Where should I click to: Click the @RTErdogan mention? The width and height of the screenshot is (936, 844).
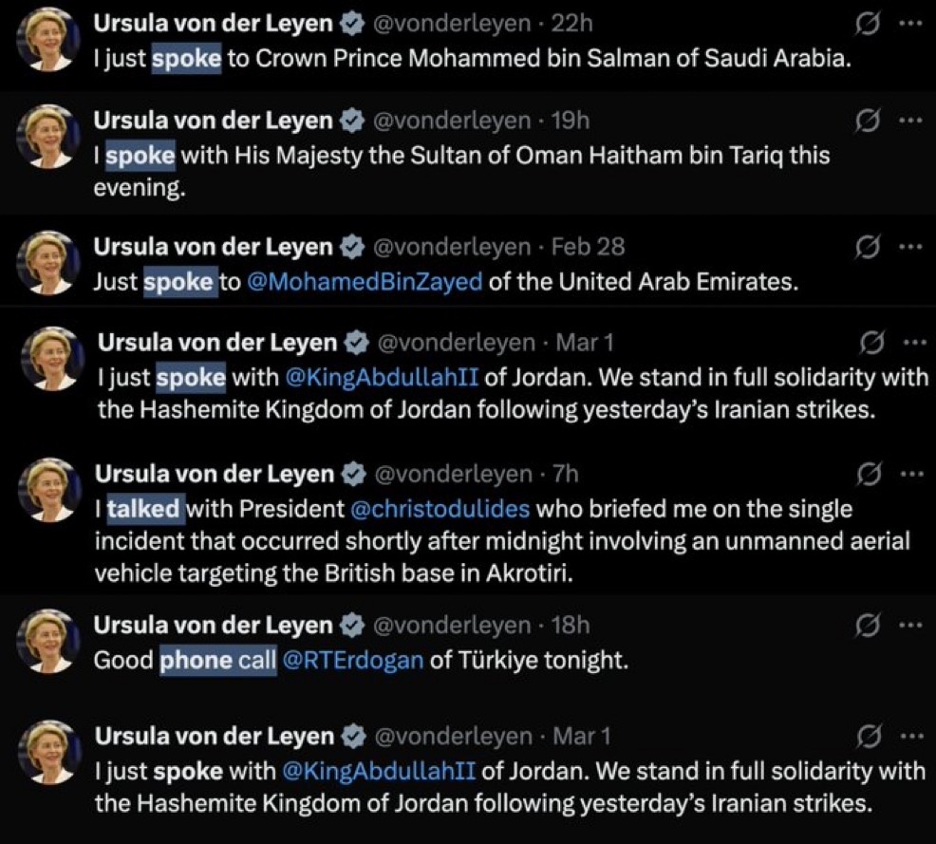353,661
